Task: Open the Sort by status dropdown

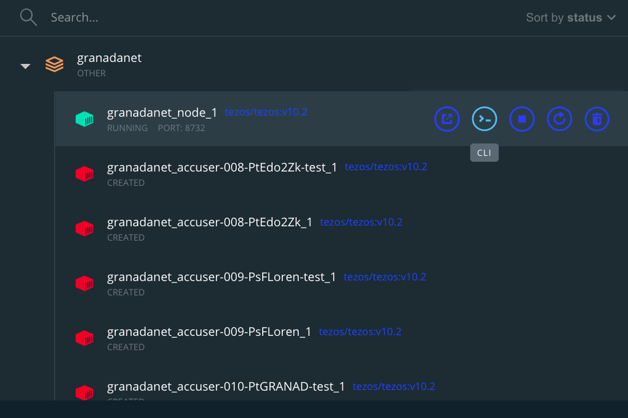Action: coord(571,18)
